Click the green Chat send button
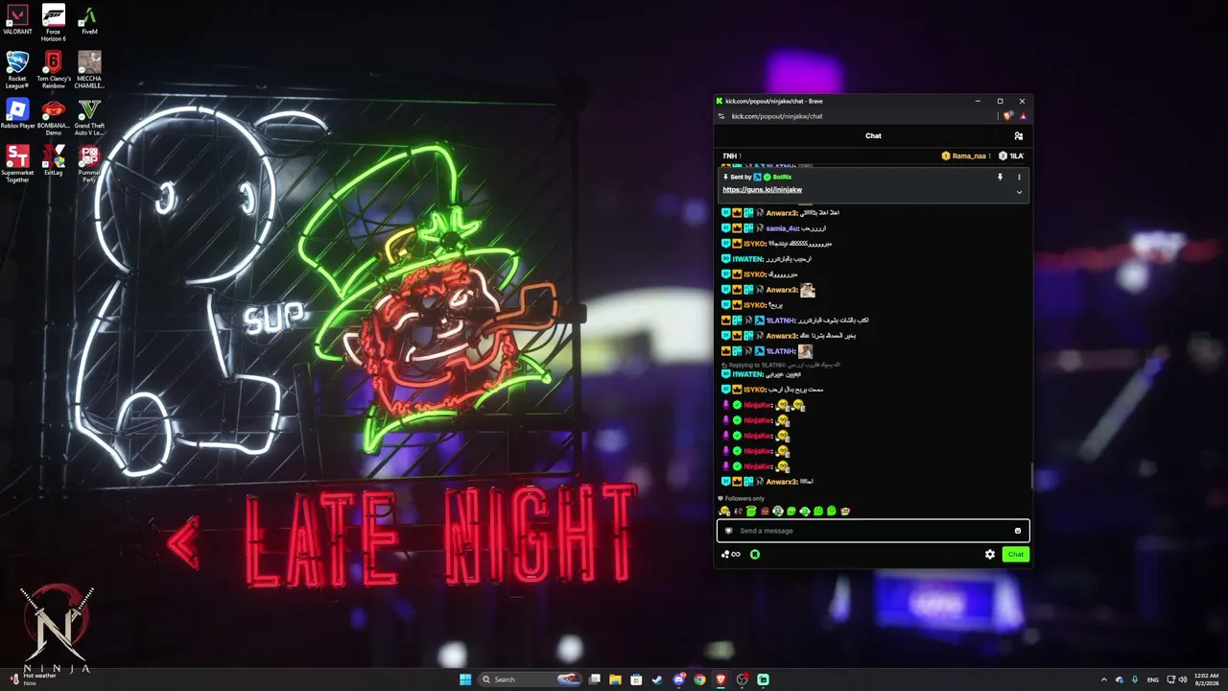 coord(1016,554)
